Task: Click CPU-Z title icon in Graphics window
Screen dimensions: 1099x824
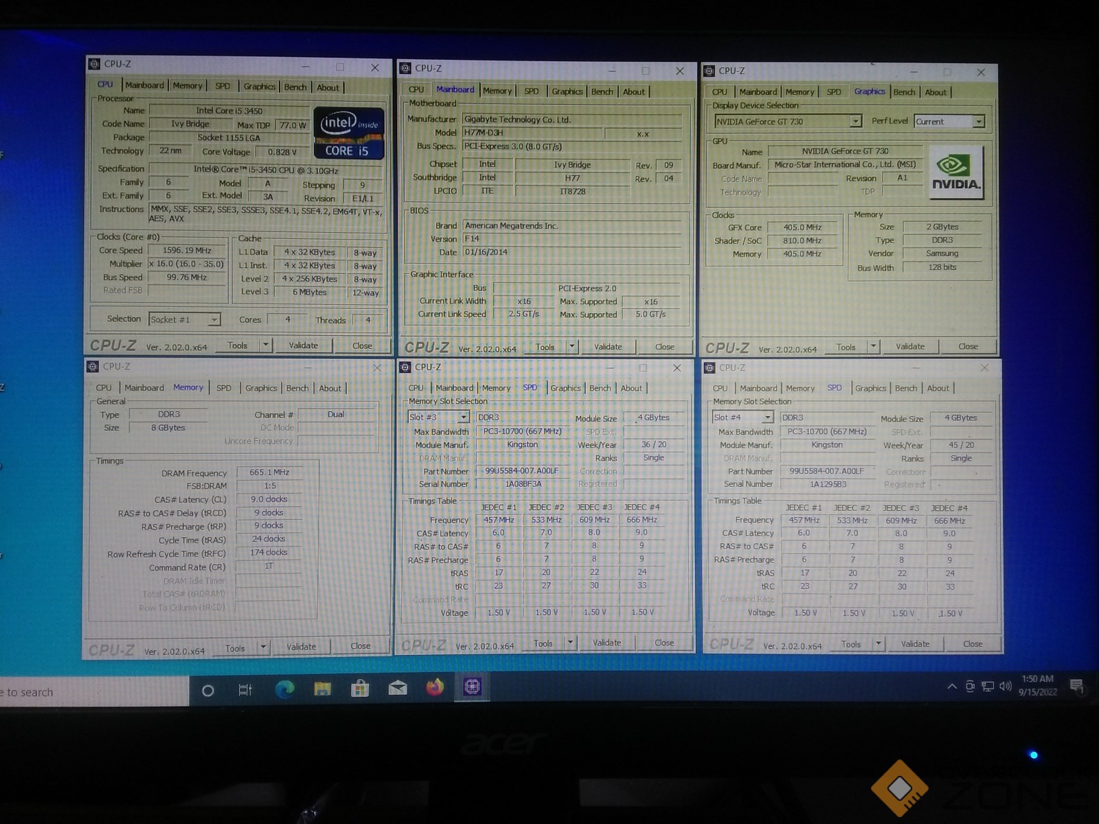Action: click(x=709, y=71)
